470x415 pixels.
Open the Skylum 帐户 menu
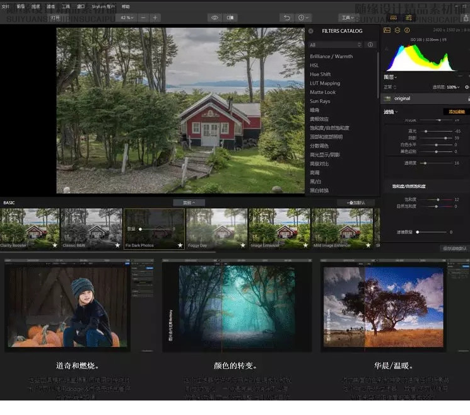[103, 6]
